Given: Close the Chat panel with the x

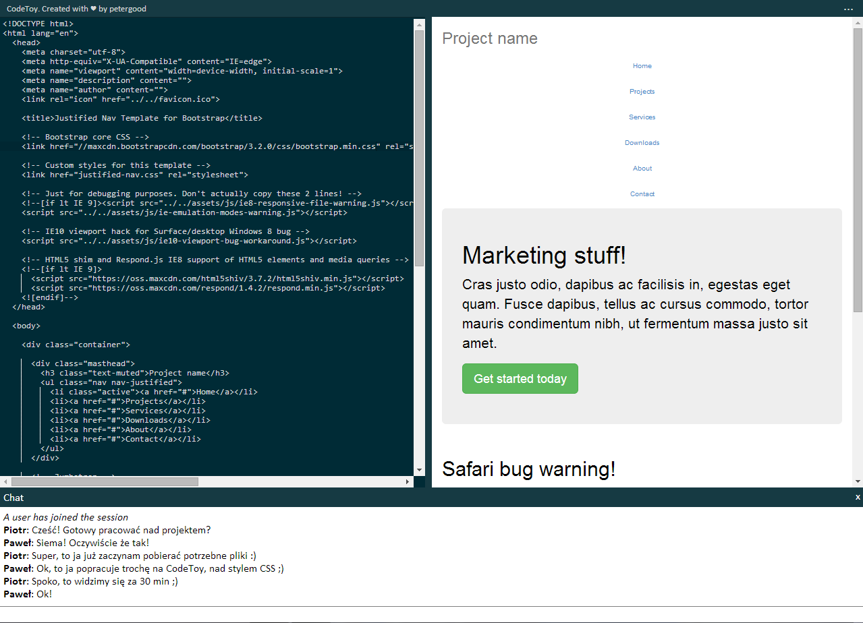Looking at the screenshot, I should coord(858,497).
